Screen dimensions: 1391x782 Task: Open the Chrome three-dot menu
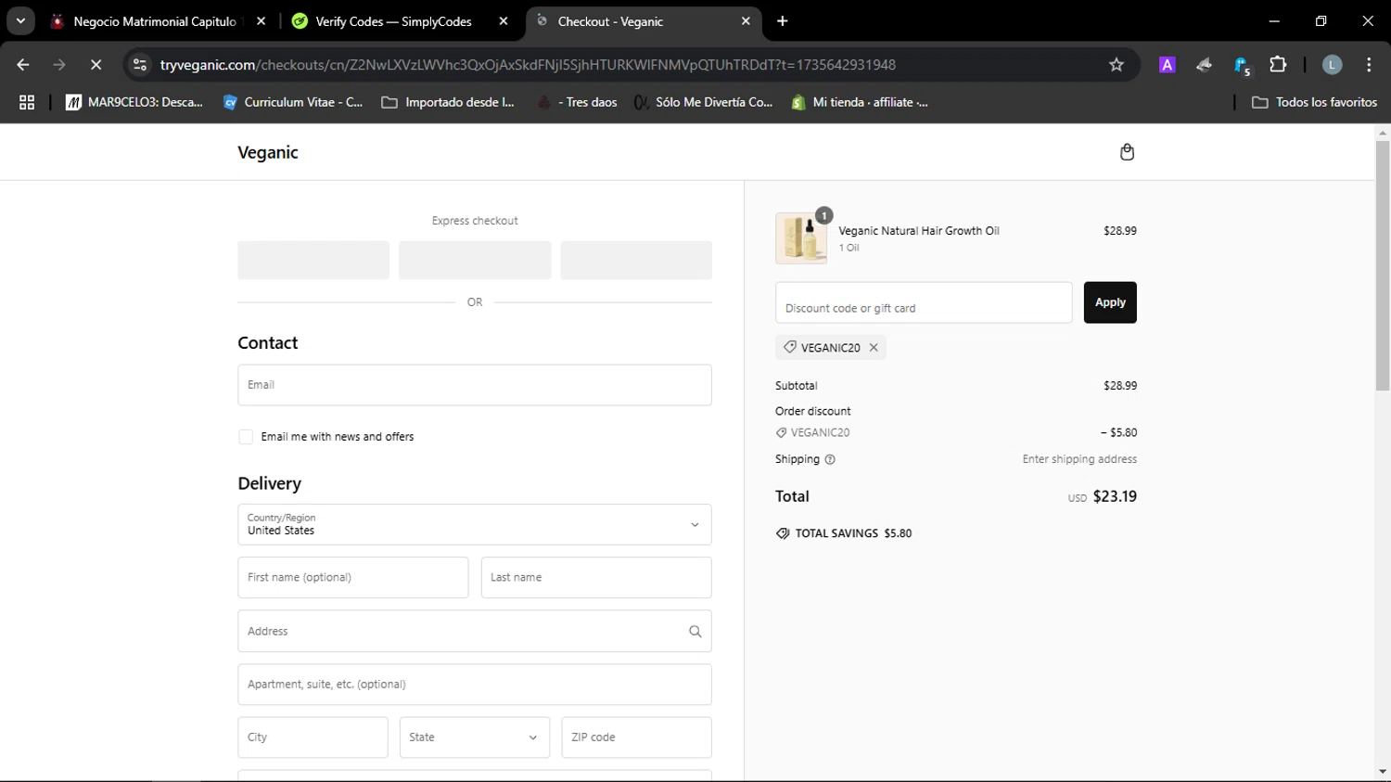pos(1369,65)
